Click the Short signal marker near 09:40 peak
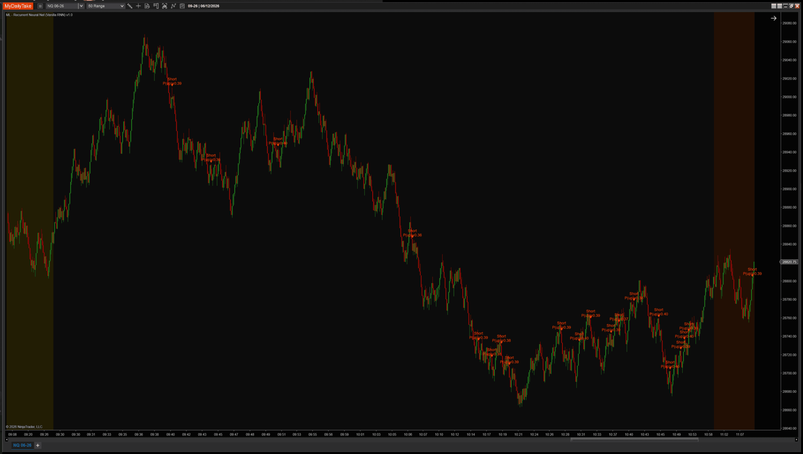The width and height of the screenshot is (803, 454). (172, 81)
